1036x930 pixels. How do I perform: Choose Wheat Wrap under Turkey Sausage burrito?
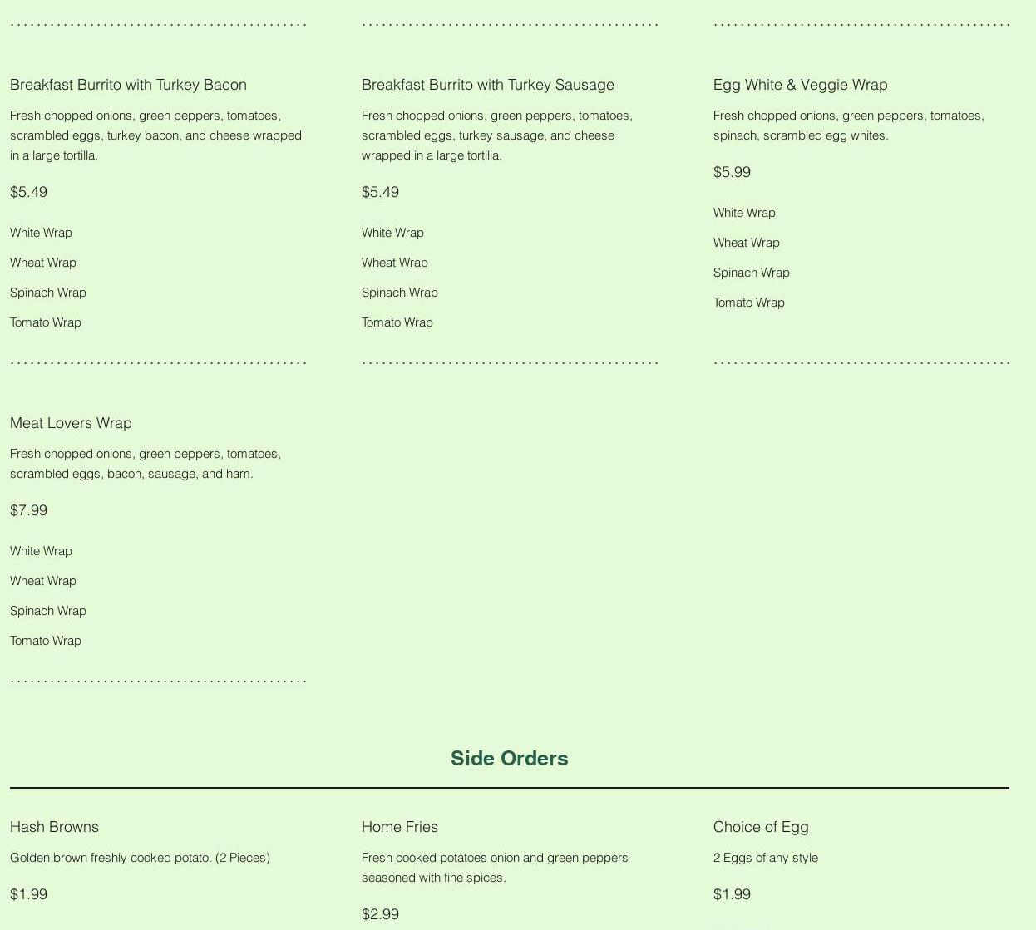pyautogui.click(x=394, y=263)
